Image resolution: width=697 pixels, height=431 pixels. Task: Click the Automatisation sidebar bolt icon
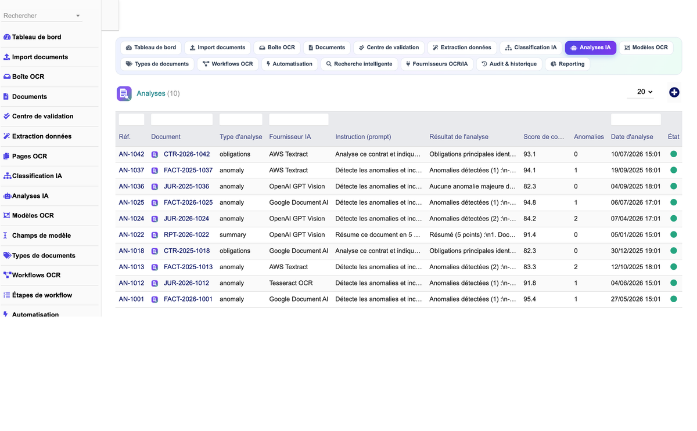pyautogui.click(x=6, y=314)
